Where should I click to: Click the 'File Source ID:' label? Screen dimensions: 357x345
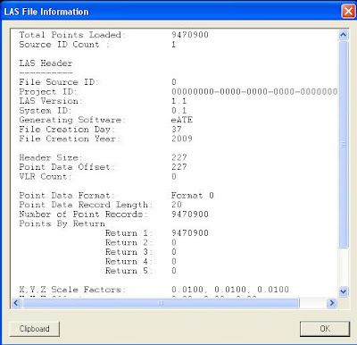coord(59,82)
